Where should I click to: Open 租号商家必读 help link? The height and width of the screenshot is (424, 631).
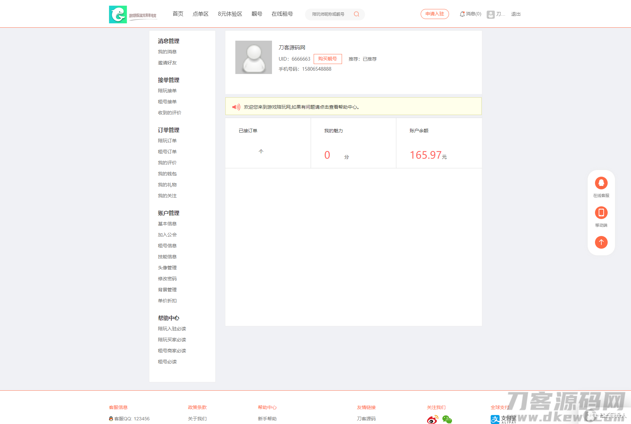tap(172, 351)
